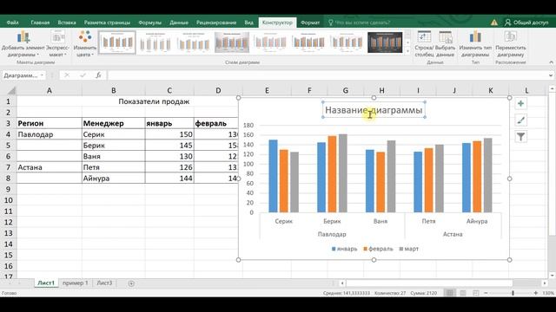Click the Астана axis category label

tap(453, 234)
